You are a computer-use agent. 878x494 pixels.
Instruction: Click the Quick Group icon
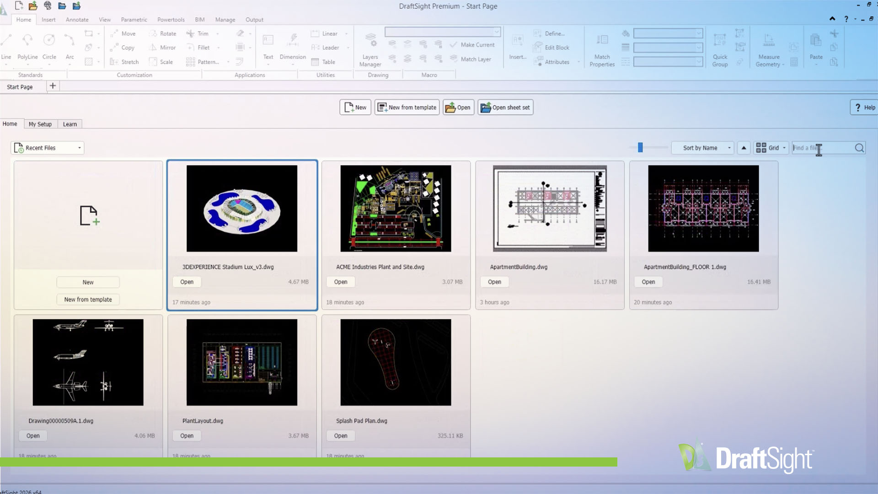point(720,40)
